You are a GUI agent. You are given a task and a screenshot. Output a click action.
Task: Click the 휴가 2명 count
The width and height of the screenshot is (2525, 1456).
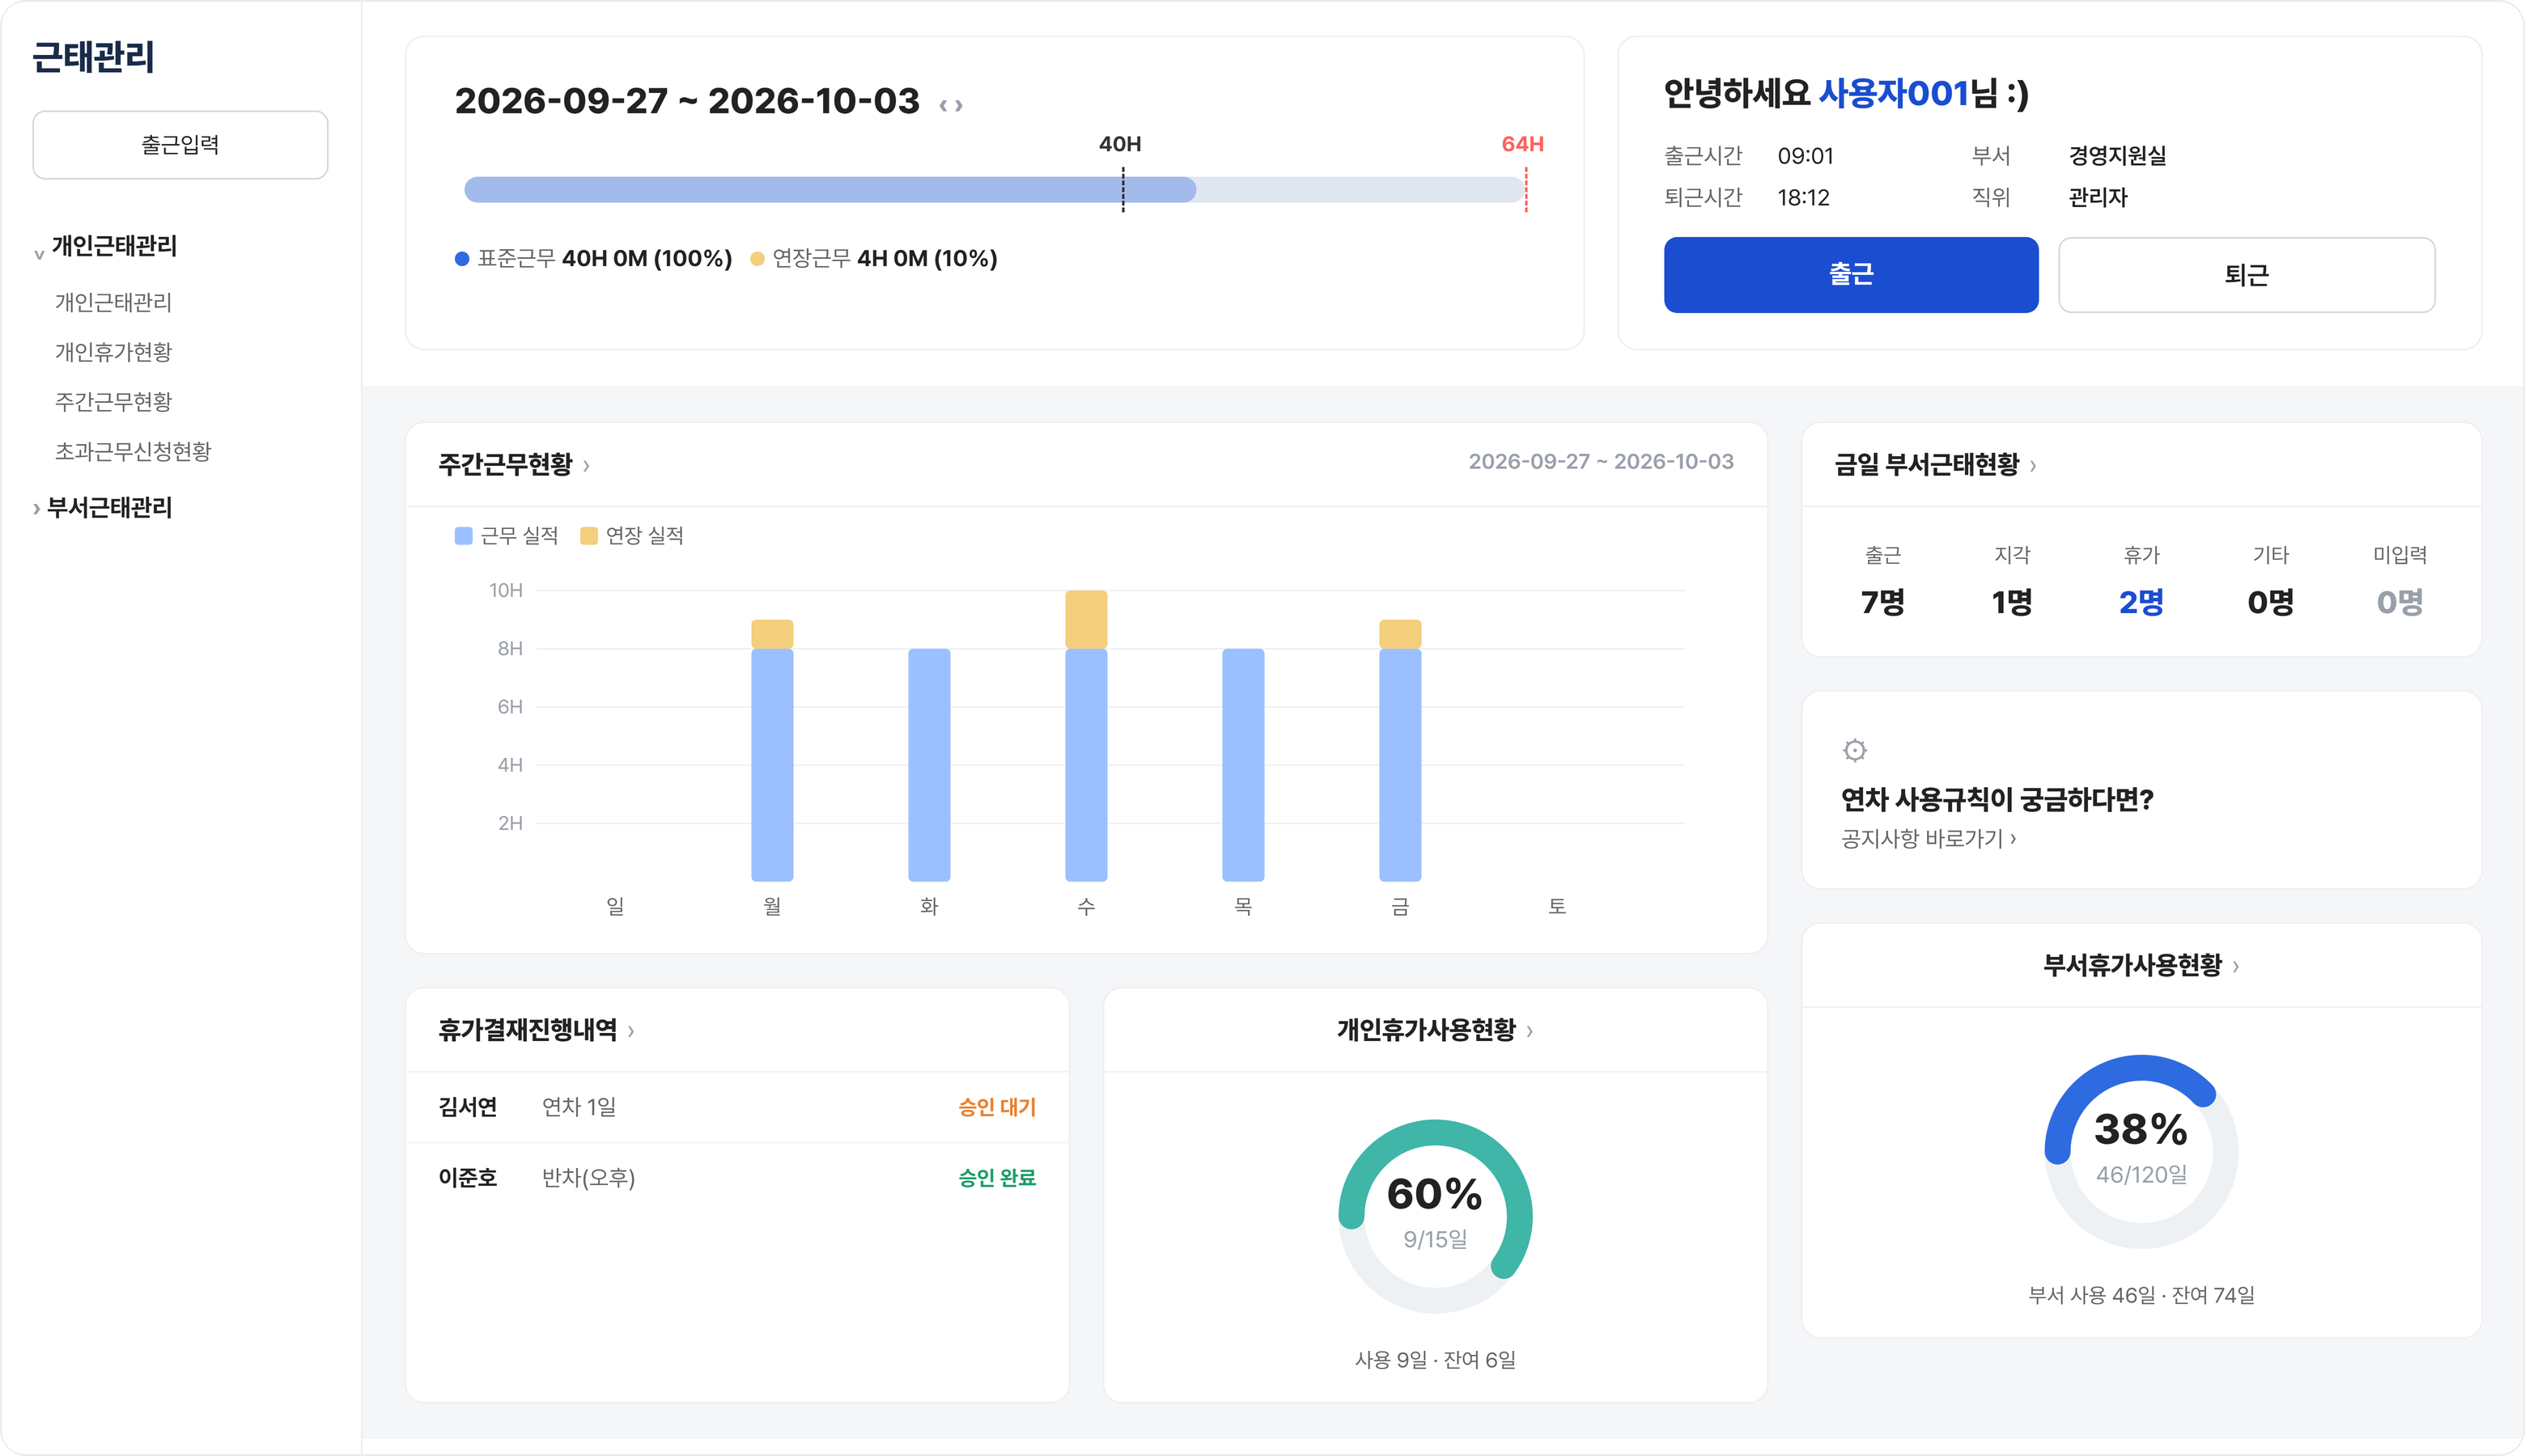click(x=2141, y=602)
